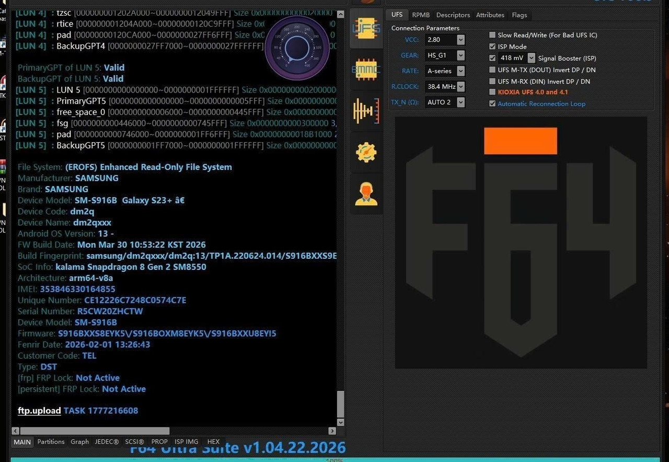Toggle the Signal Booster (ISP) checkbox

coord(492,58)
